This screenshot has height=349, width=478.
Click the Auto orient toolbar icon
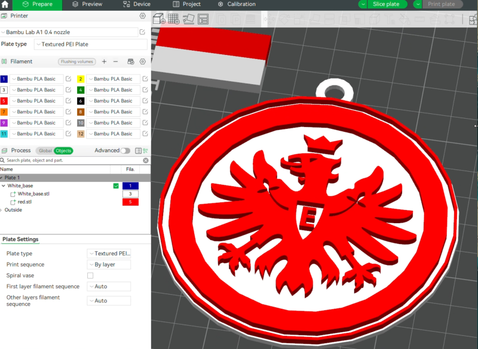click(188, 19)
